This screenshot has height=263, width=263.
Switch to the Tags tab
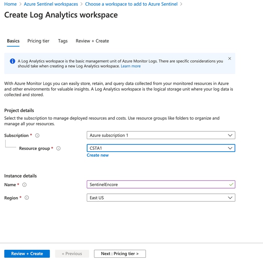63,41
